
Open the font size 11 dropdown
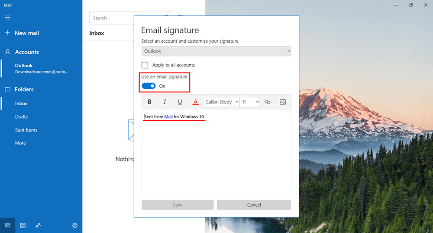(250, 102)
